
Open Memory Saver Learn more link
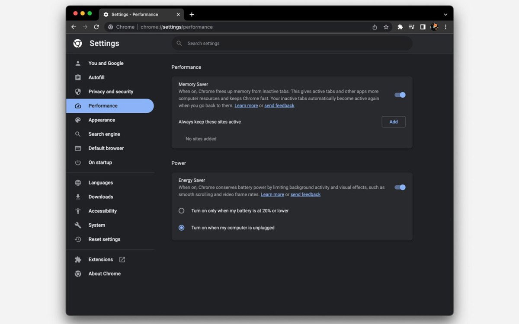pos(246,106)
